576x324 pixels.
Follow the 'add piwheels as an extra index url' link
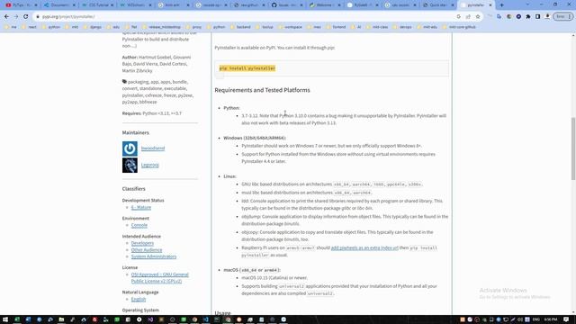pos(364,248)
